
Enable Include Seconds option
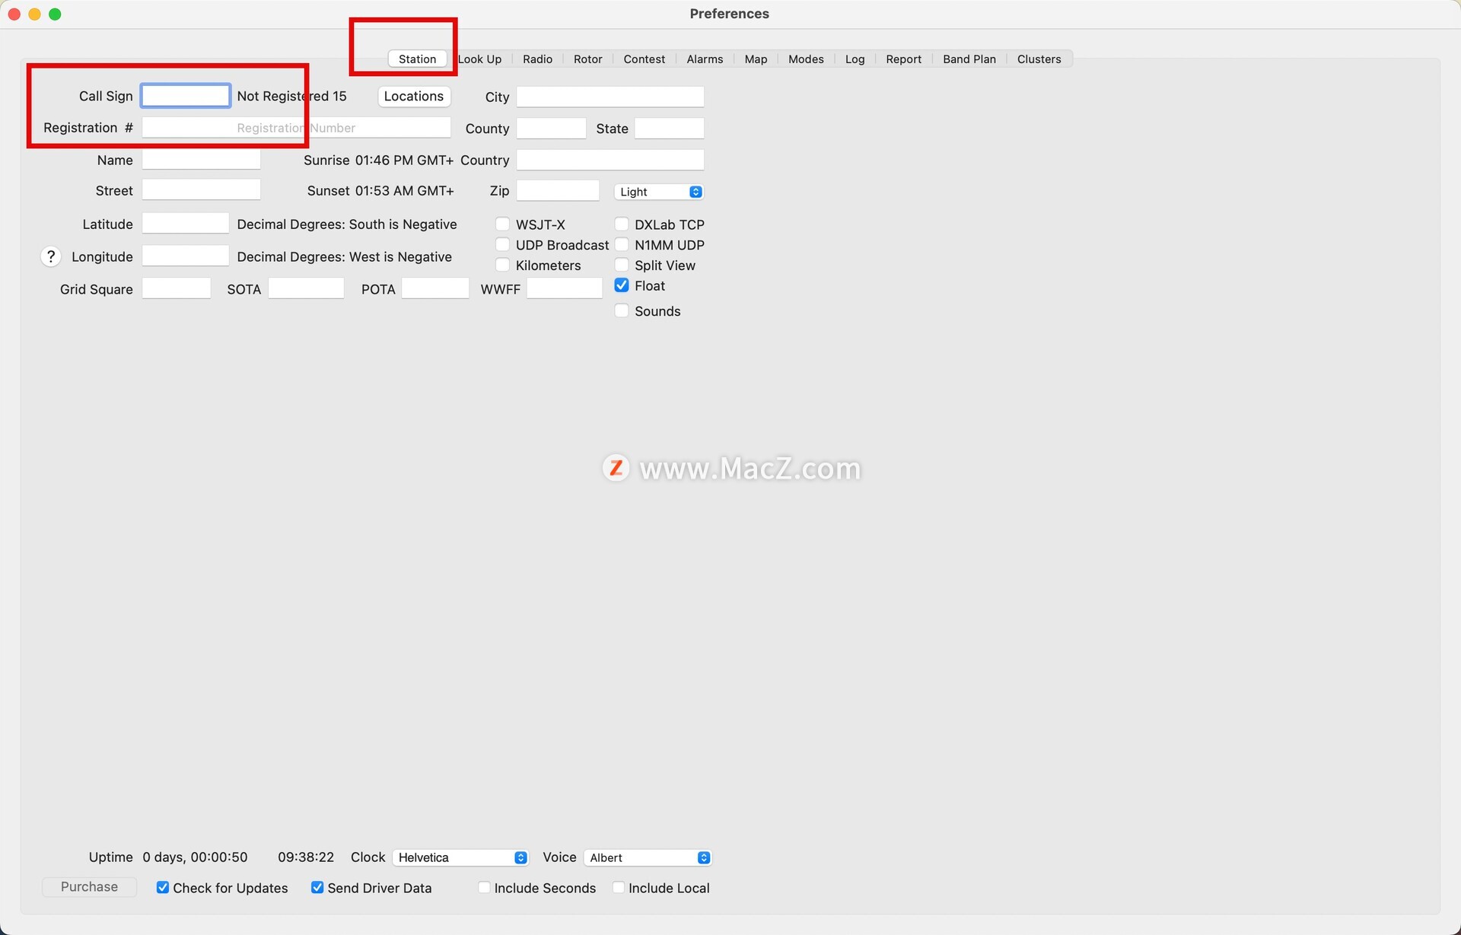(x=484, y=888)
